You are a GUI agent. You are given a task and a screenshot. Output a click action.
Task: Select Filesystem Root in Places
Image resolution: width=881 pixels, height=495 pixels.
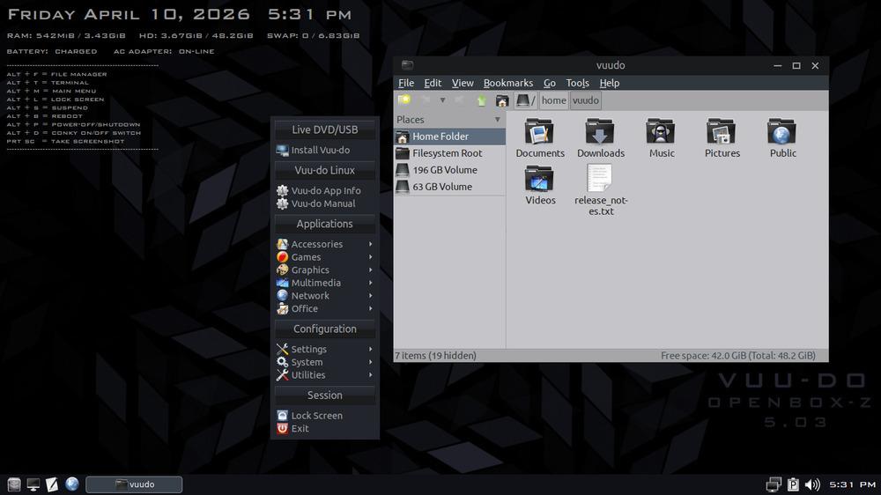tap(447, 153)
